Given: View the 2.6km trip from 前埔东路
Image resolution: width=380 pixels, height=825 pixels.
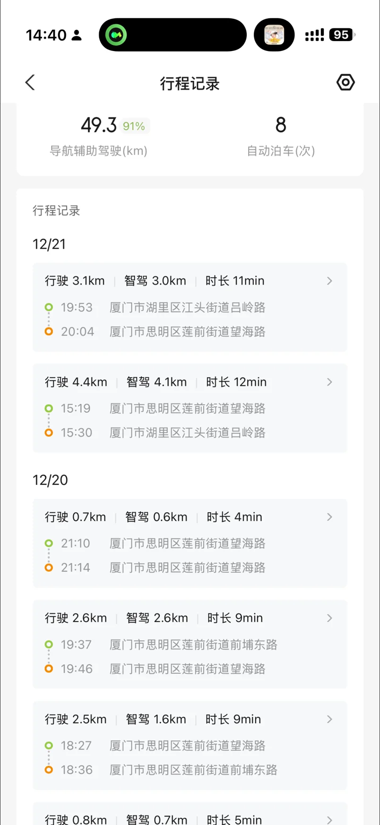Looking at the screenshot, I should [x=189, y=645].
